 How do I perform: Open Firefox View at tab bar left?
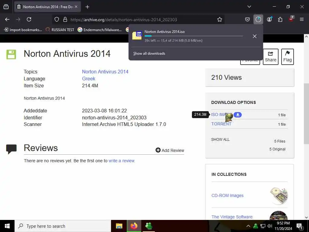(6, 7)
